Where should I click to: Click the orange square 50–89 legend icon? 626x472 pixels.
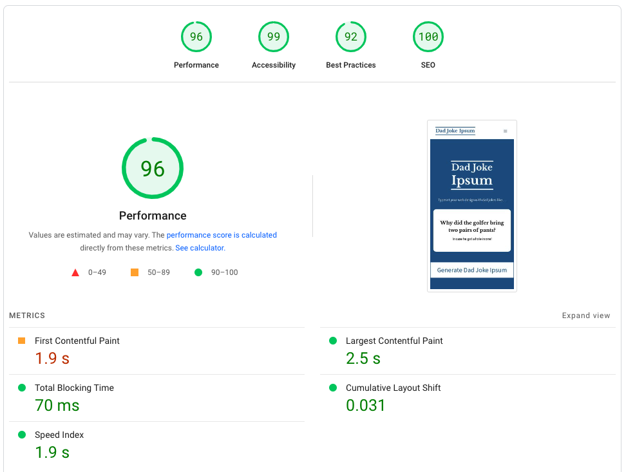(x=135, y=272)
